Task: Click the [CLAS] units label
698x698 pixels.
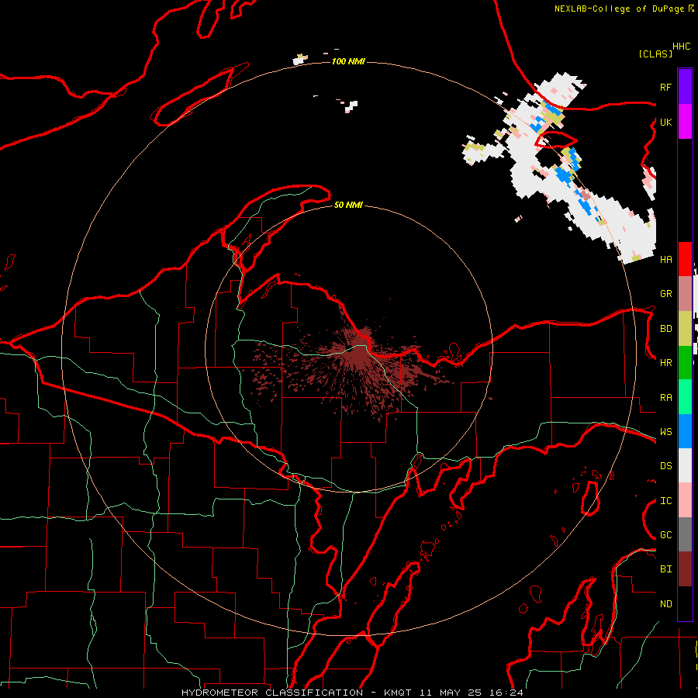Action: 655,54
